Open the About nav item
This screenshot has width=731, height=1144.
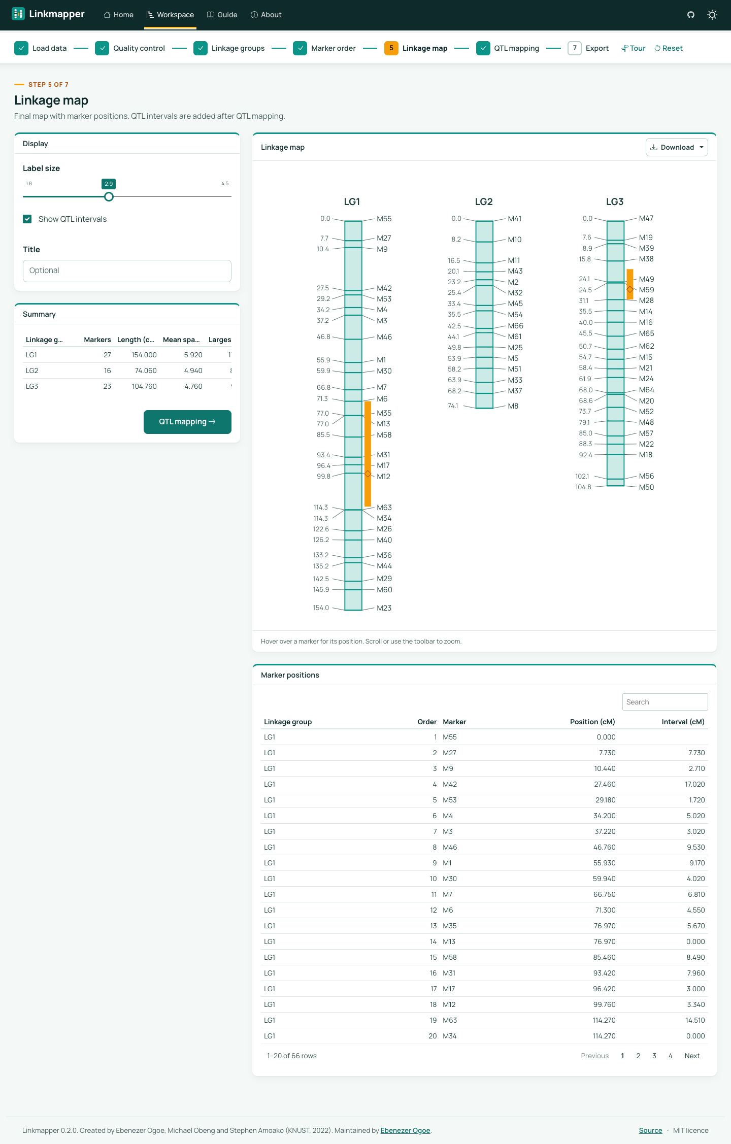[x=266, y=15]
